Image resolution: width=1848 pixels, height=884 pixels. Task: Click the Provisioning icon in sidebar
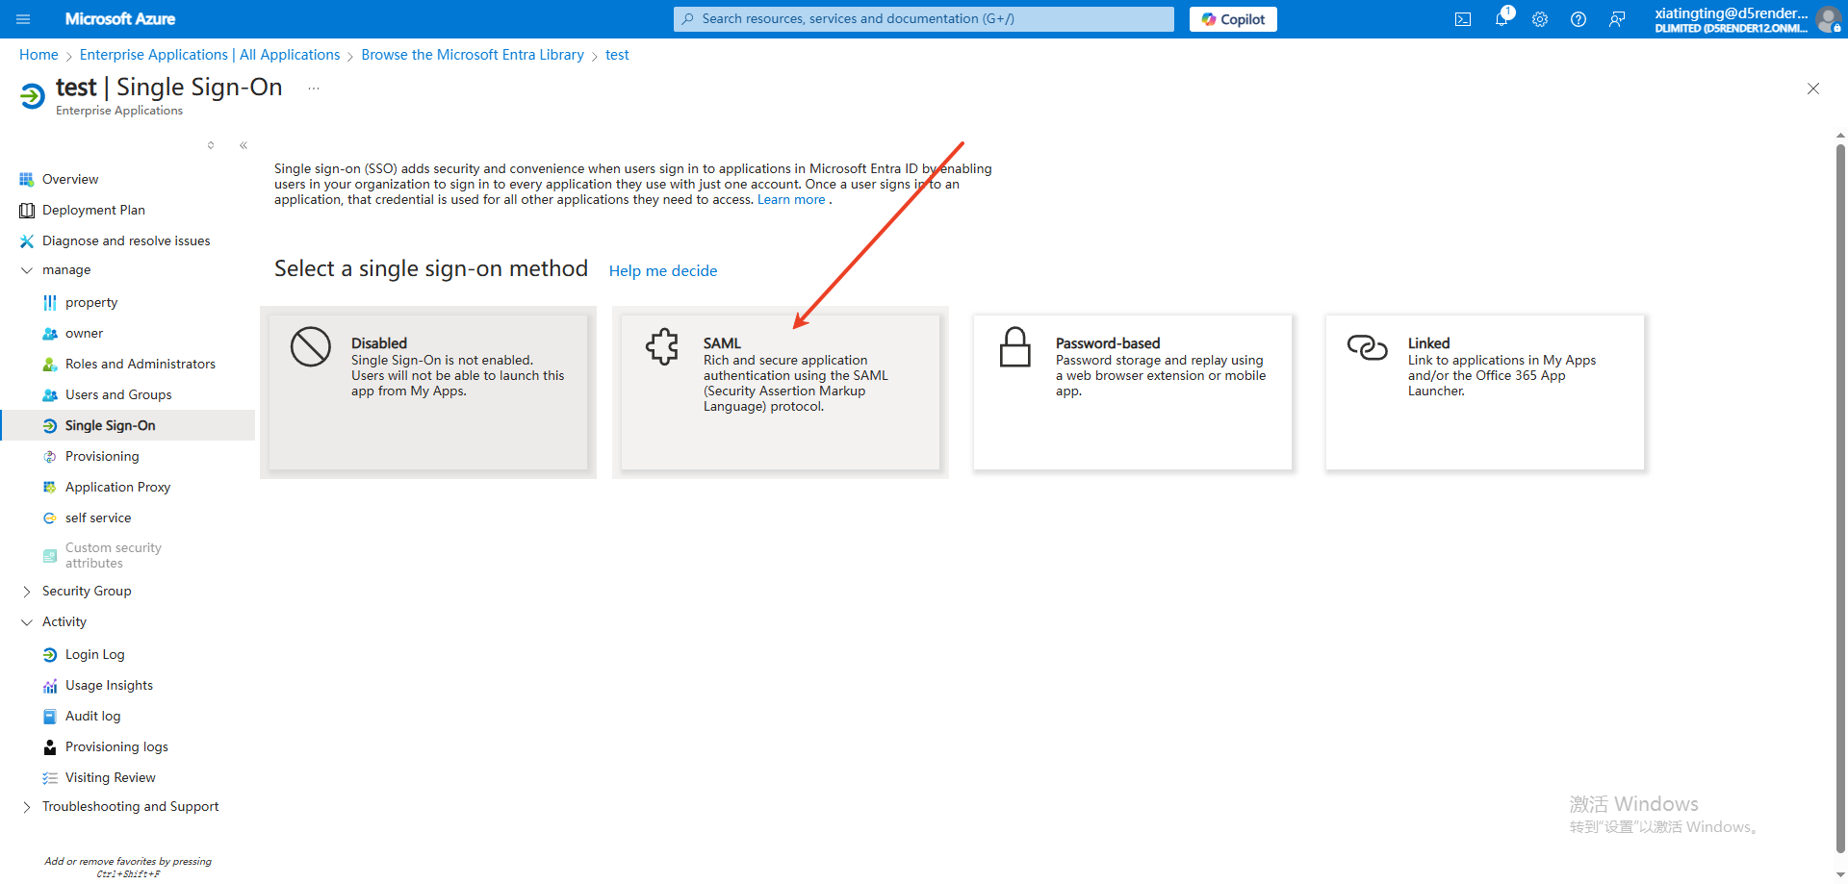[50, 456]
